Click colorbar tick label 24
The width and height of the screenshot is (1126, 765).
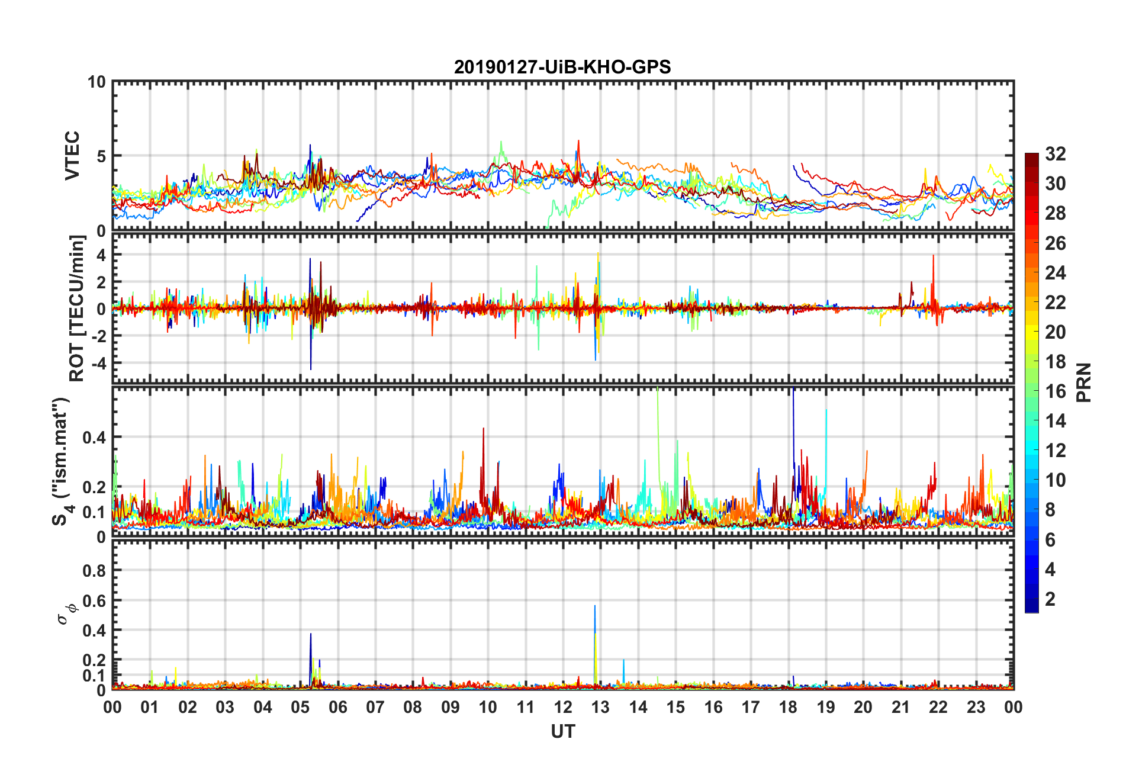(x=1055, y=272)
